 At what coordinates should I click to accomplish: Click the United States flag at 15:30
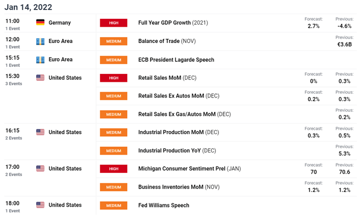point(40,78)
